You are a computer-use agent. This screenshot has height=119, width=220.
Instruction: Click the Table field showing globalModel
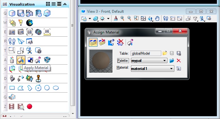146,53
